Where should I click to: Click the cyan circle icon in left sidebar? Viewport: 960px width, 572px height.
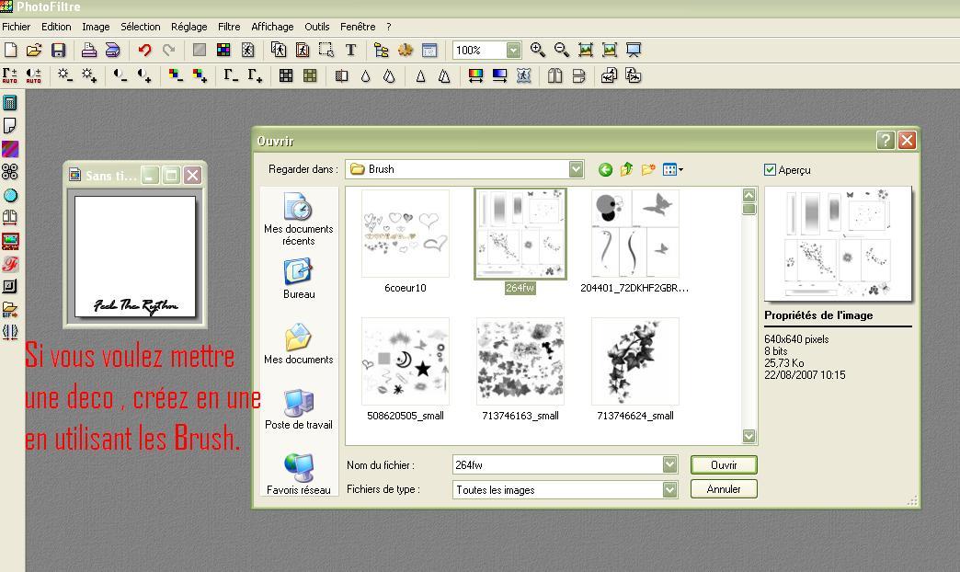[10, 195]
